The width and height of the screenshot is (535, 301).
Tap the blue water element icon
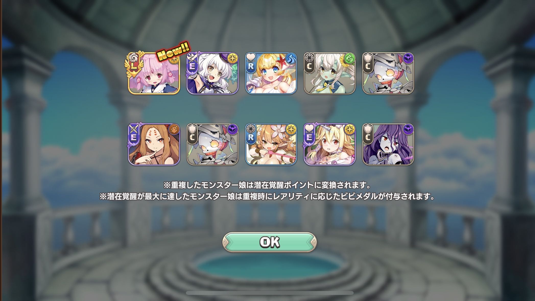pyautogui.click(x=291, y=59)
